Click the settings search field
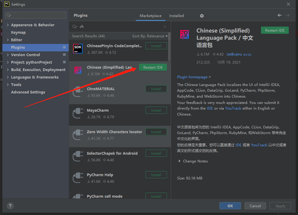 [36, 15]
